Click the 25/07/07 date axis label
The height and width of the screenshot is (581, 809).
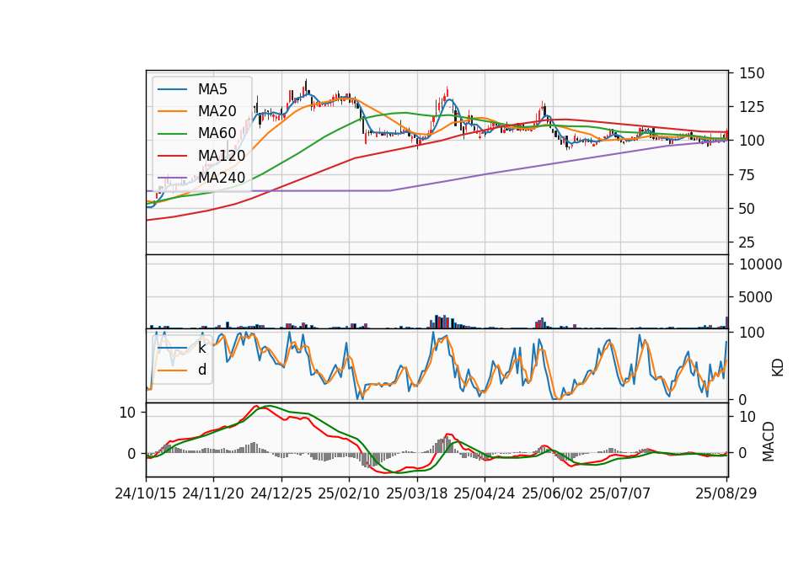619,493
